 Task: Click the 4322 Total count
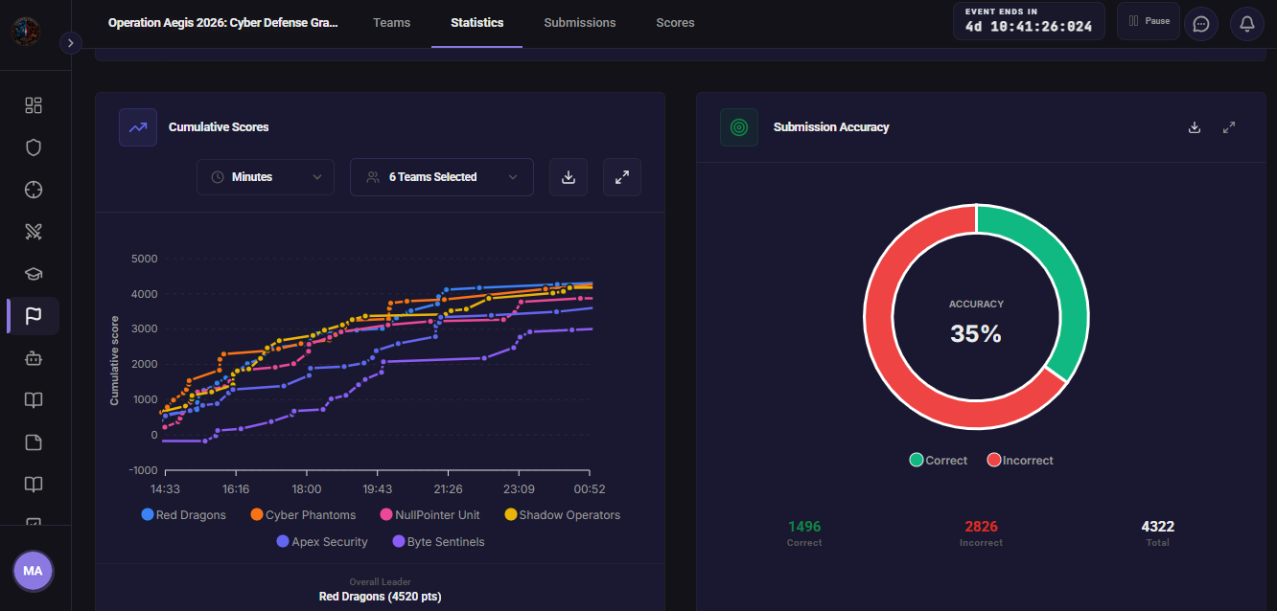(1157, 527)
